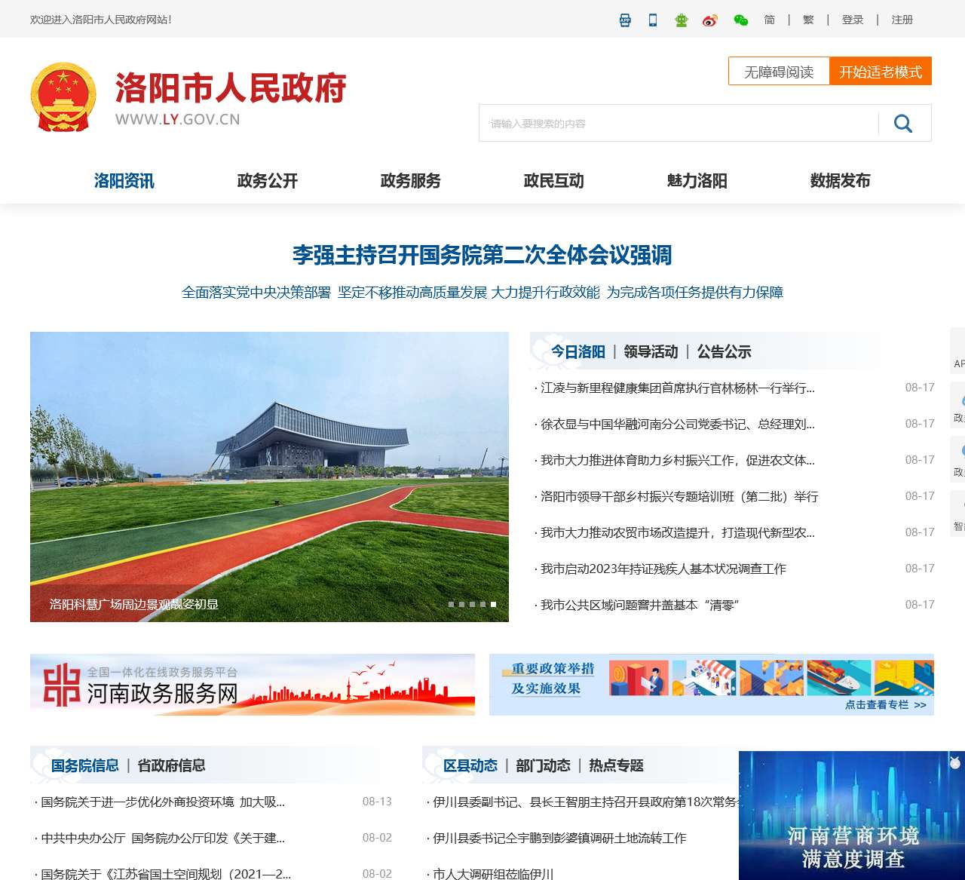Open news 我市启动2023年持证残疾人基本状况调查工作
The image size is (965, 880).
click(x=663, y=569)
